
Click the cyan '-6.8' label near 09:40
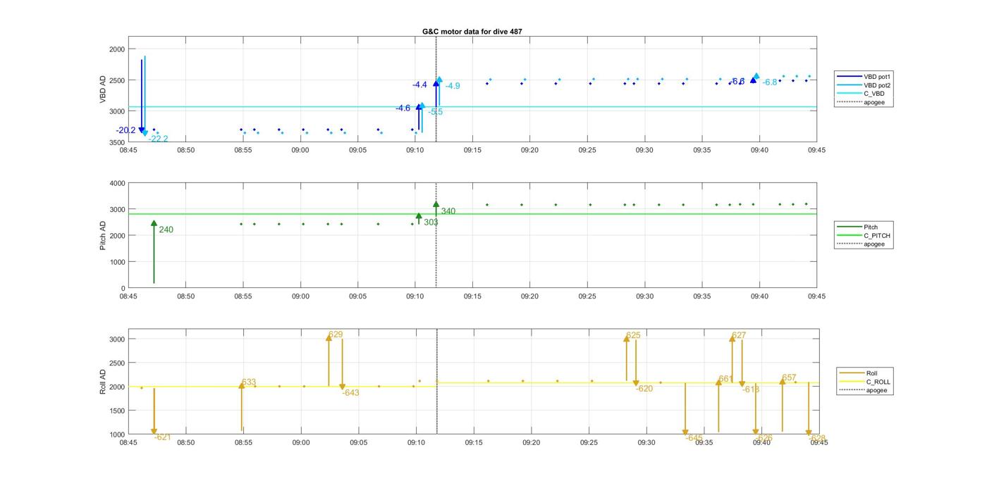coord(770,82)
